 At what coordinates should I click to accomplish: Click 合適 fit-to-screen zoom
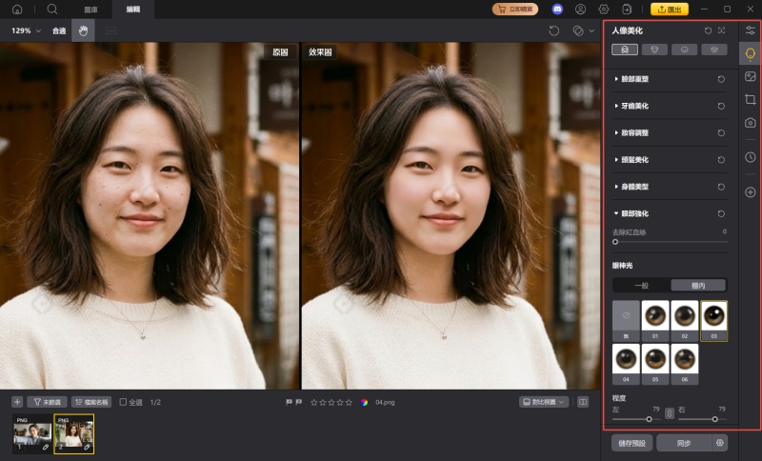pyautogui.click(x=59, y=30)
